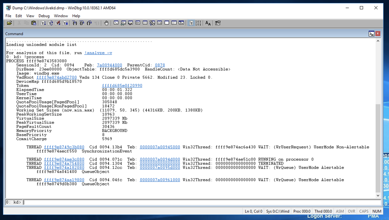The width and height of the screenshot is (389, 220).
Task: Click the NUM status indicator
Action: 377,211
